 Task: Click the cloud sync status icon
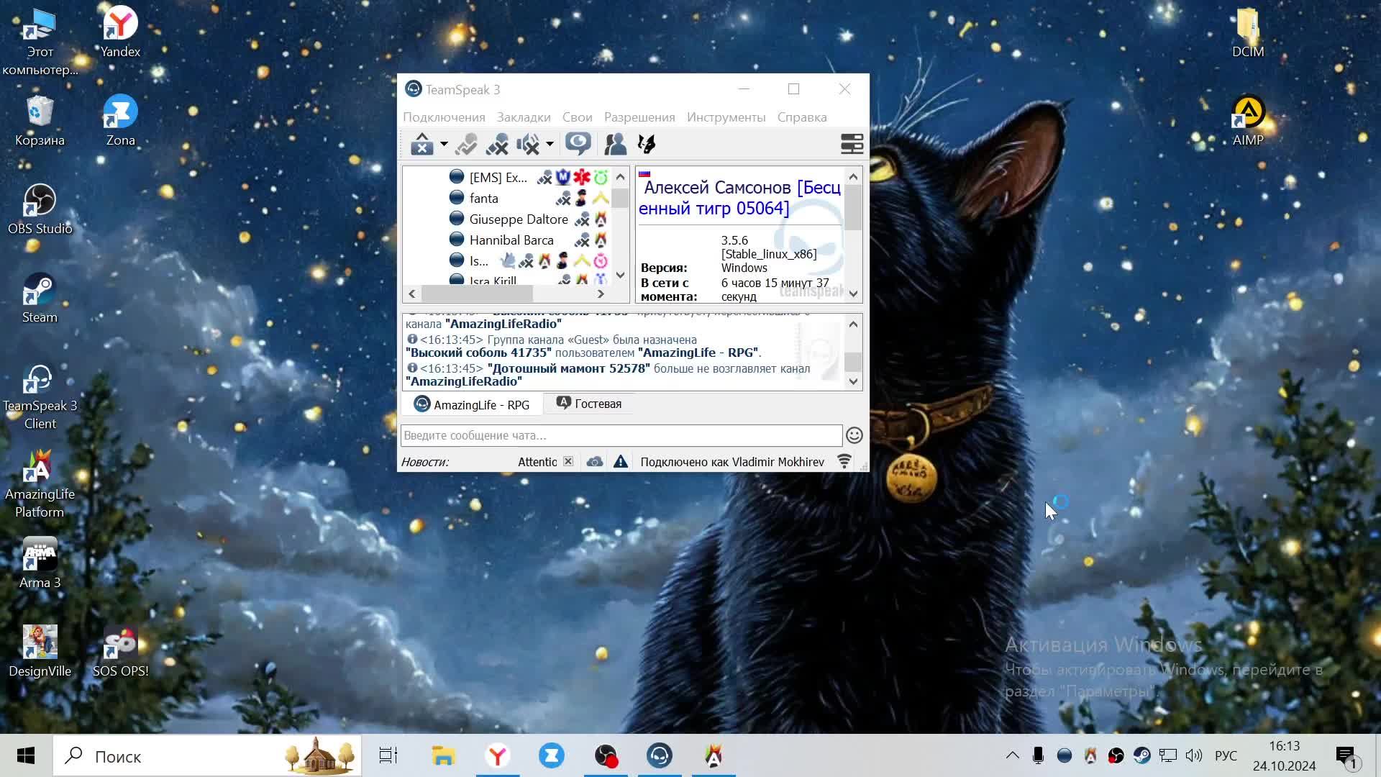click(x=594, y=462)
